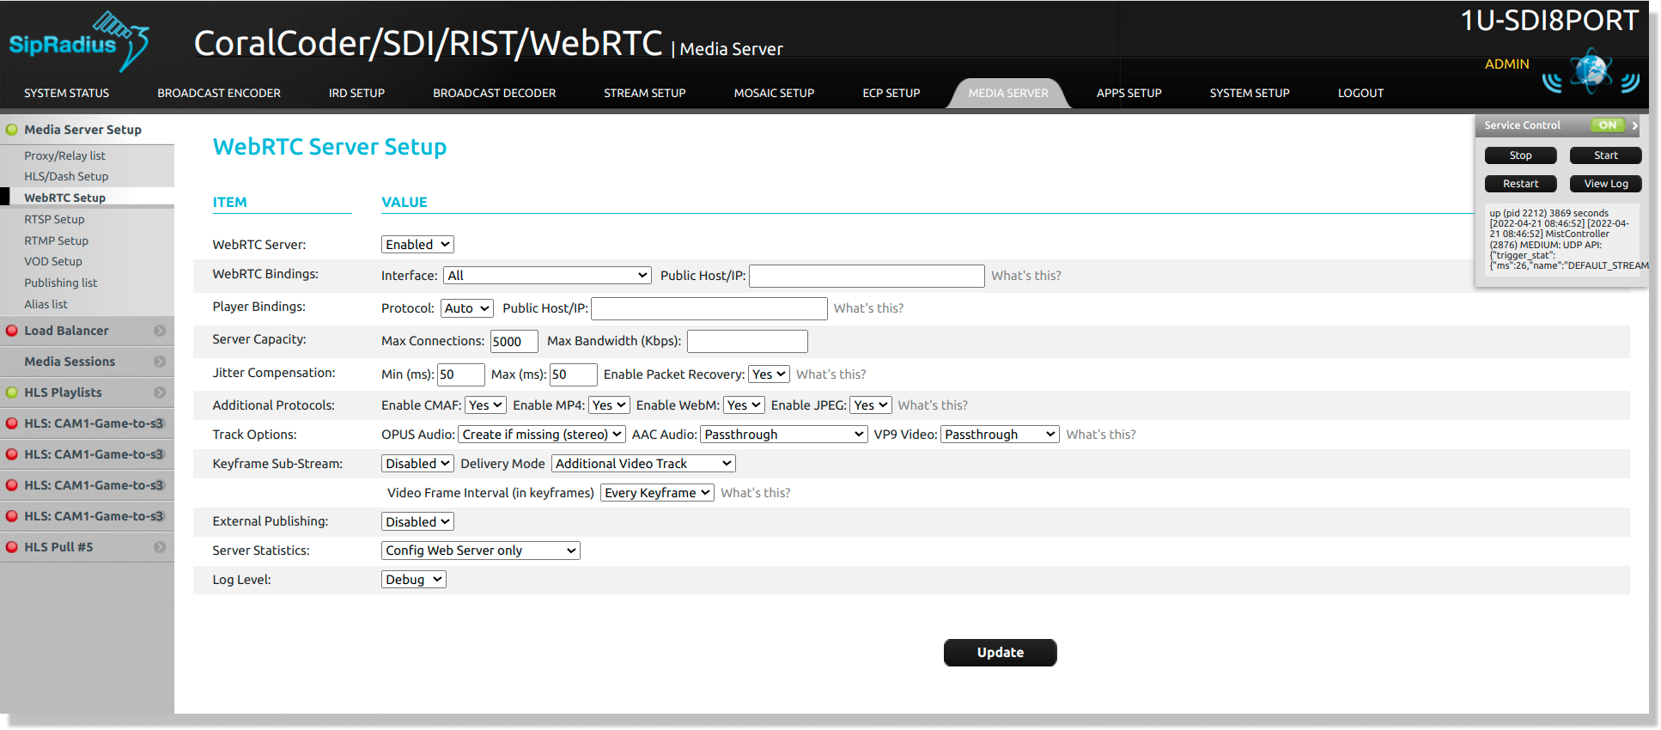Click the Update button
Screen dimensions: 1661x730
1000,653
